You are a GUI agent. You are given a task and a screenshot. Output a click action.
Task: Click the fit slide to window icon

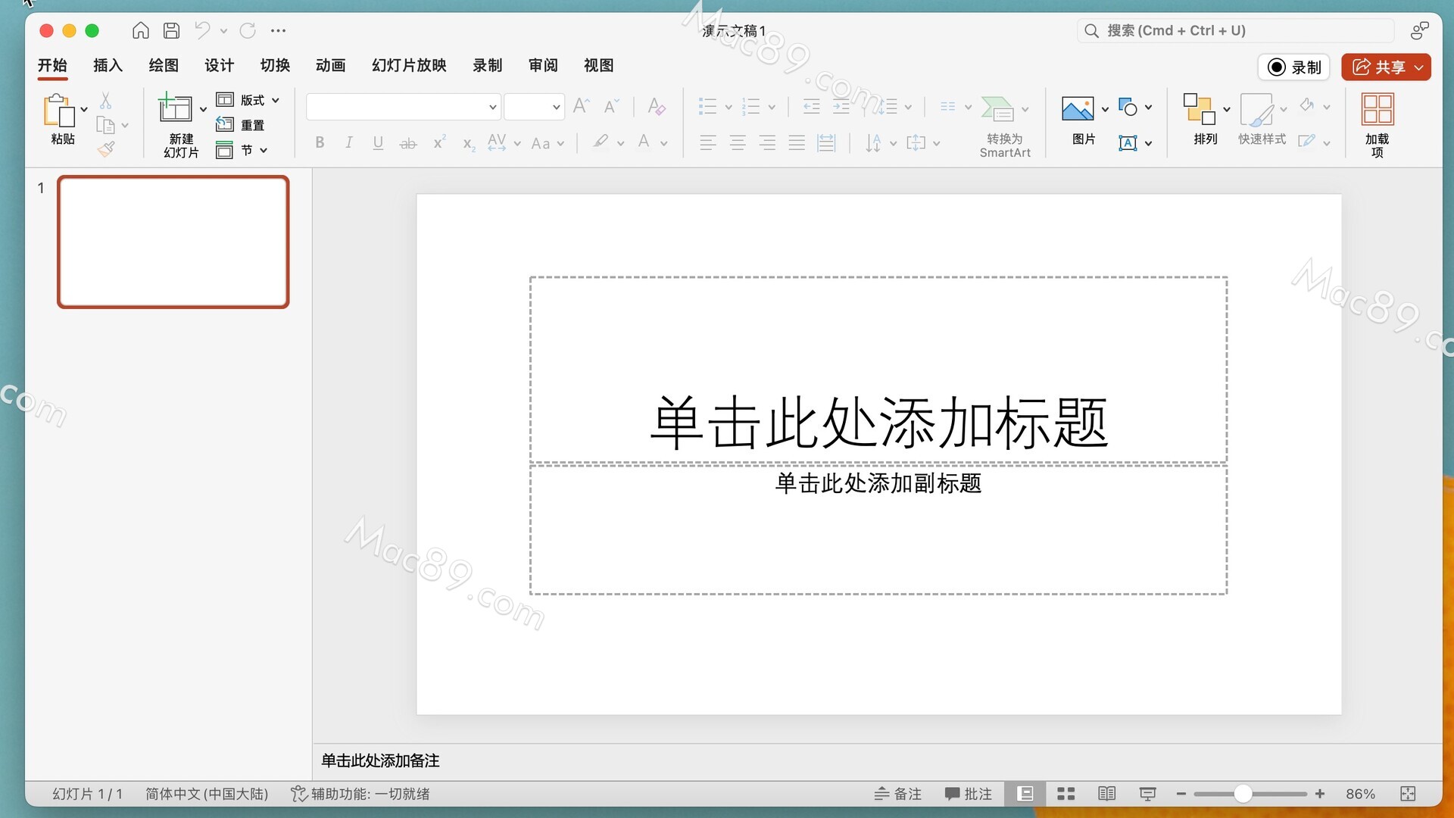tap(1408, 794)
